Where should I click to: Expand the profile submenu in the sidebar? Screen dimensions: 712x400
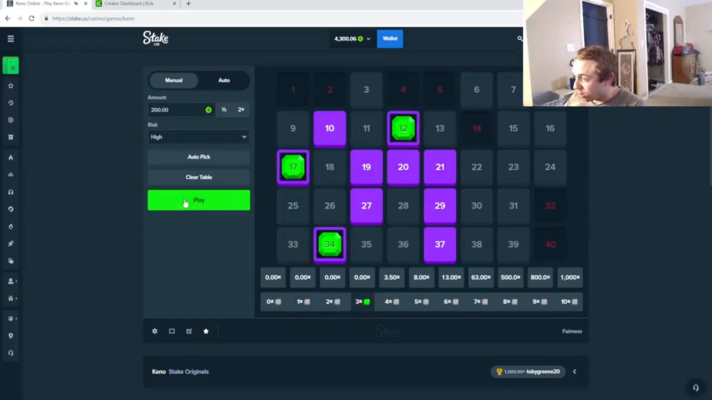tap(11, 281)
